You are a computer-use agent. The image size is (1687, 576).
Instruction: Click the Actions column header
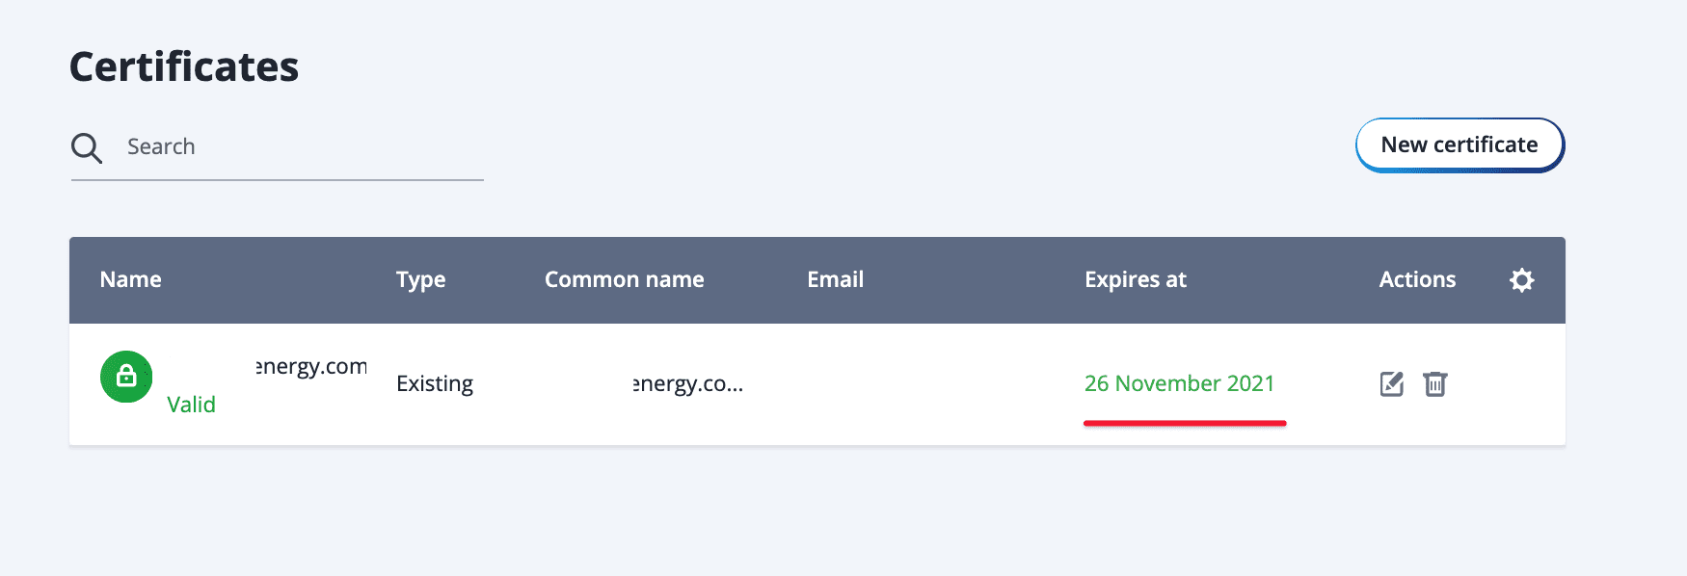1417,280
